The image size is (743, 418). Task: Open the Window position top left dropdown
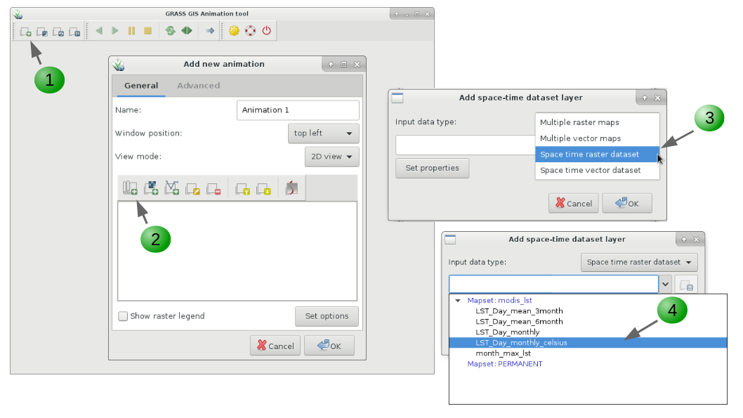click(323, 133)
